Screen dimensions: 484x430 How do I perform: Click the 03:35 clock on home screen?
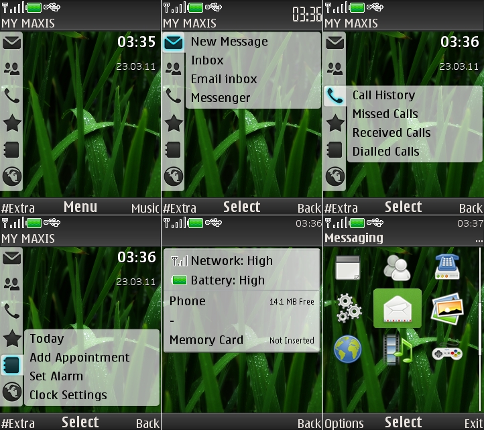(137, 42)
